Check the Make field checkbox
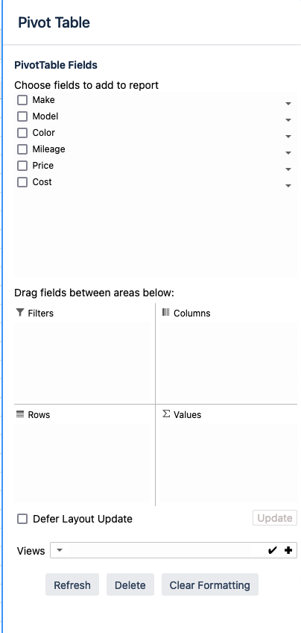The width and height of the screenshot is (301, 633). pos(22,100)
